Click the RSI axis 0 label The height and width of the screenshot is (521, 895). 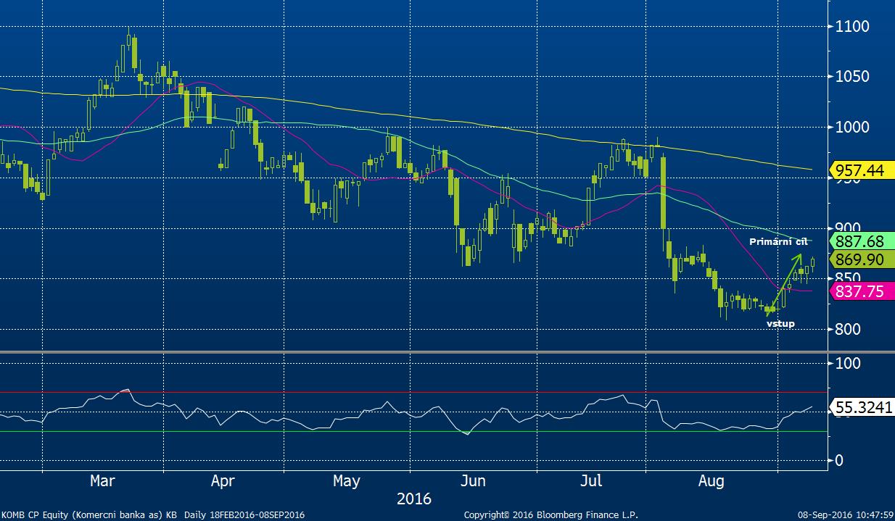(x=839, y=460)
